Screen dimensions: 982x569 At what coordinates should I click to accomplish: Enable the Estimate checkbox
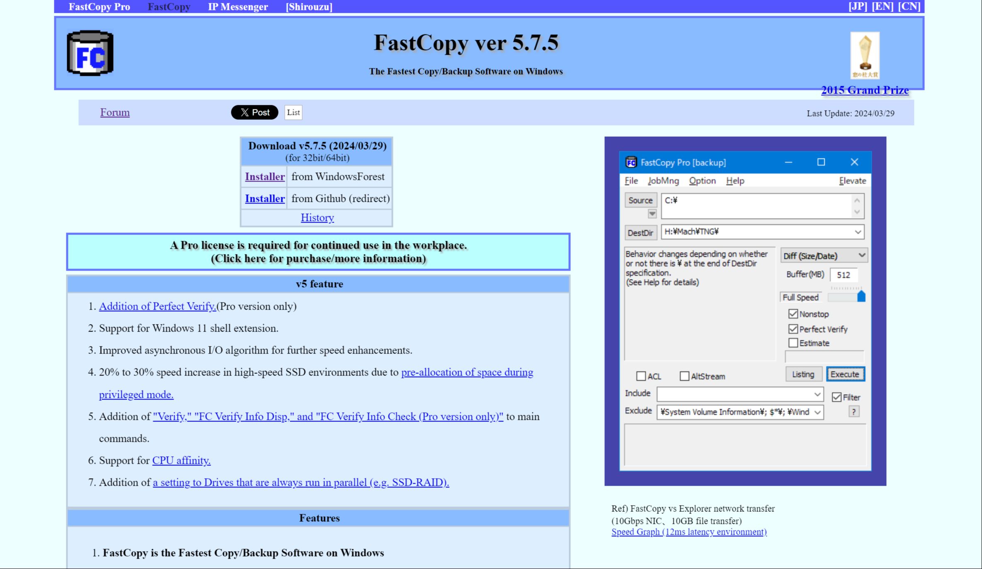pyautogui.click(x=793, y=343)
